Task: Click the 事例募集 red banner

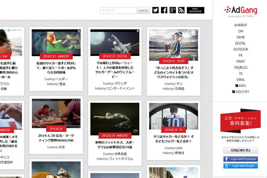Action: [241, 121]
